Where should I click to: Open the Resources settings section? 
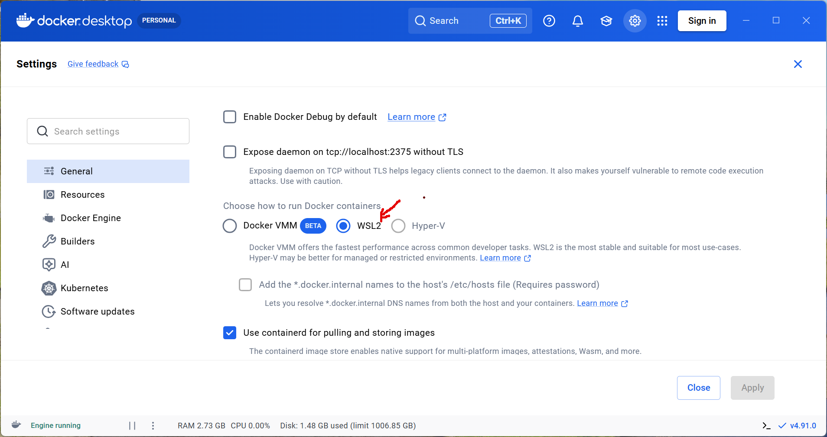[108, 195]
